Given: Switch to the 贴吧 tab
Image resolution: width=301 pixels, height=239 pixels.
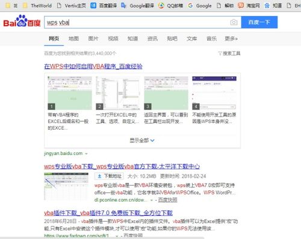Looking at the screenshot, I should click(172, 38).
